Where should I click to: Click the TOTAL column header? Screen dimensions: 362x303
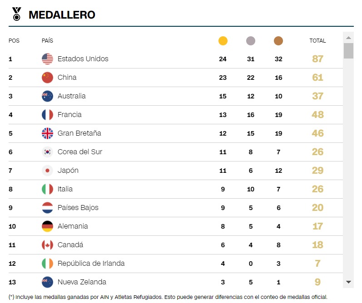click(317, 41)
